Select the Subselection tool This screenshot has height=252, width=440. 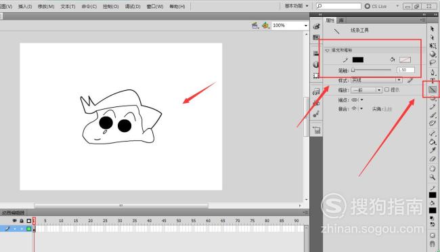tap(432, 37)
